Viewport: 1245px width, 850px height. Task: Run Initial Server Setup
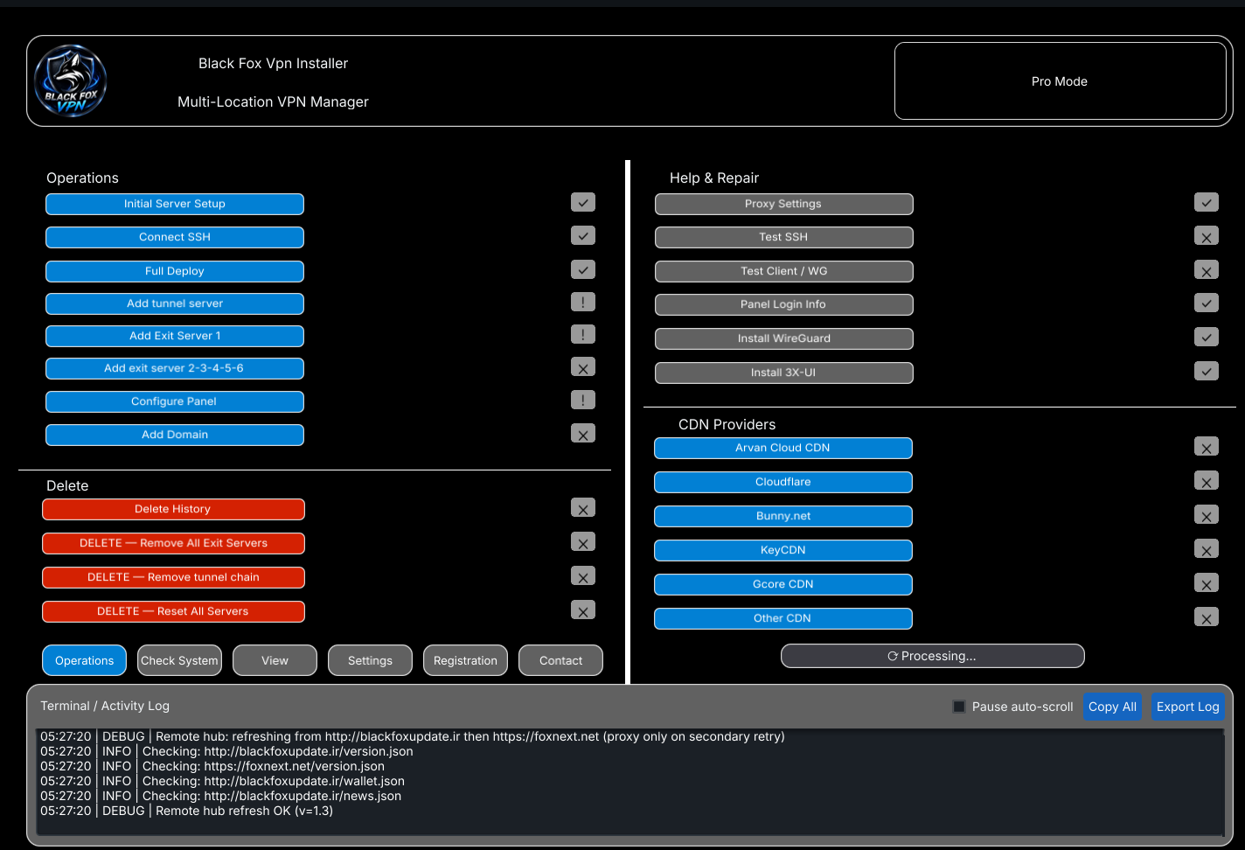click(175, 204)
